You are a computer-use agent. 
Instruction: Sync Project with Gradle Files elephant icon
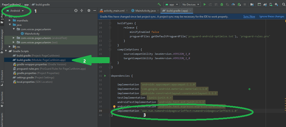[265, 4]
